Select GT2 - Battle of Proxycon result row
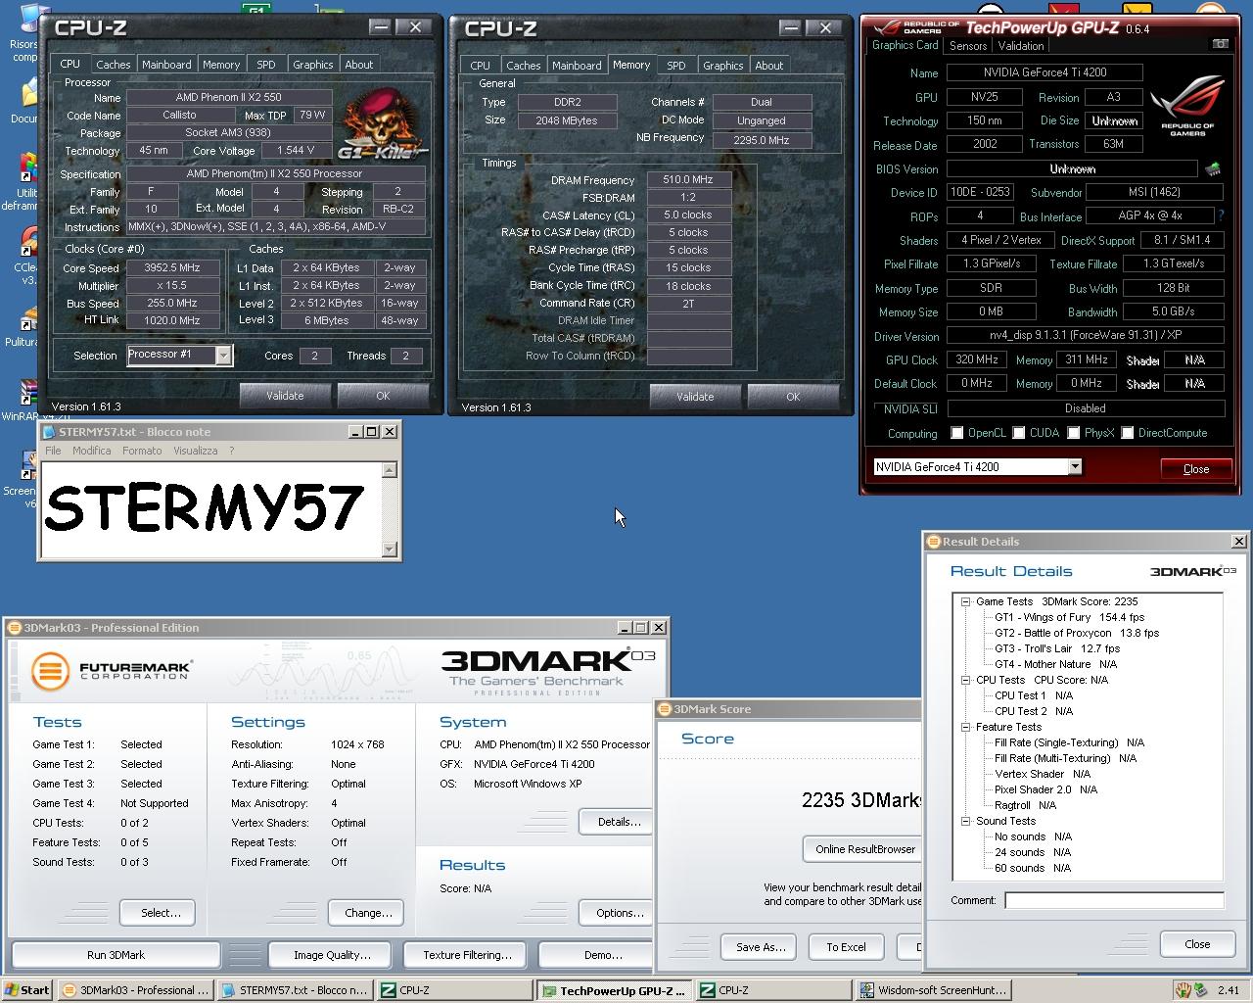This screenshot has width=1253, height=1003. click(1076, 633)
